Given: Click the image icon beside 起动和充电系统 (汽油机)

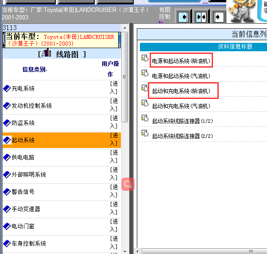Looking at the screenshot, I should [x=145, y=103].
